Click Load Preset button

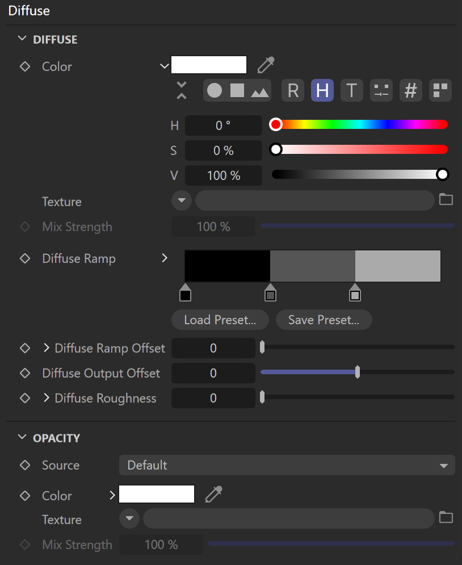(220, 320)
